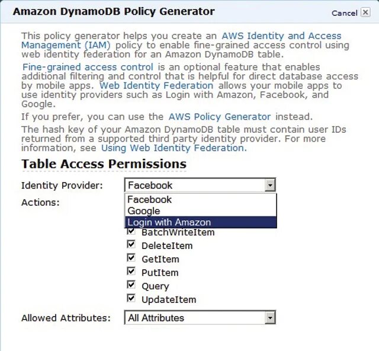Uncheck the UpdateItem checkbox

131,299
